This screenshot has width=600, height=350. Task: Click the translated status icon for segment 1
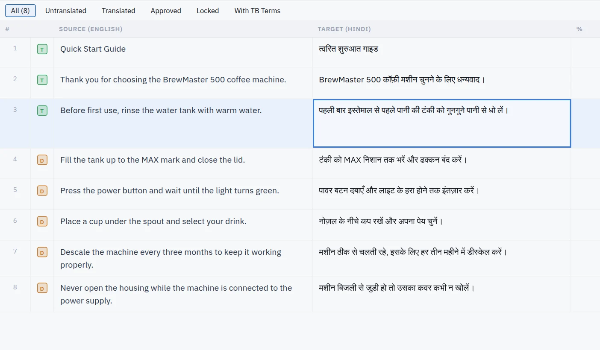(42, 49)
